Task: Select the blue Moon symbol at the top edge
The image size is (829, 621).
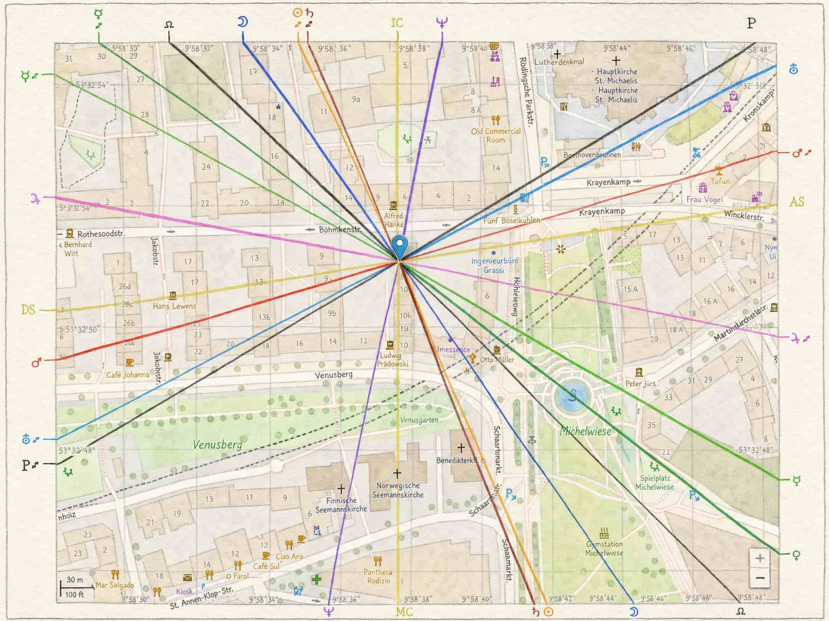Action: [242, 22]
